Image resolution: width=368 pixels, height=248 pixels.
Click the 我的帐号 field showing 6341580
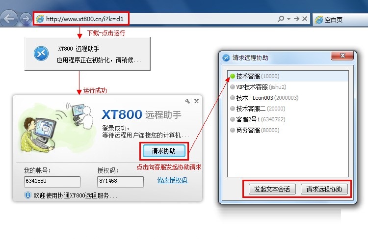click(52, 181)
